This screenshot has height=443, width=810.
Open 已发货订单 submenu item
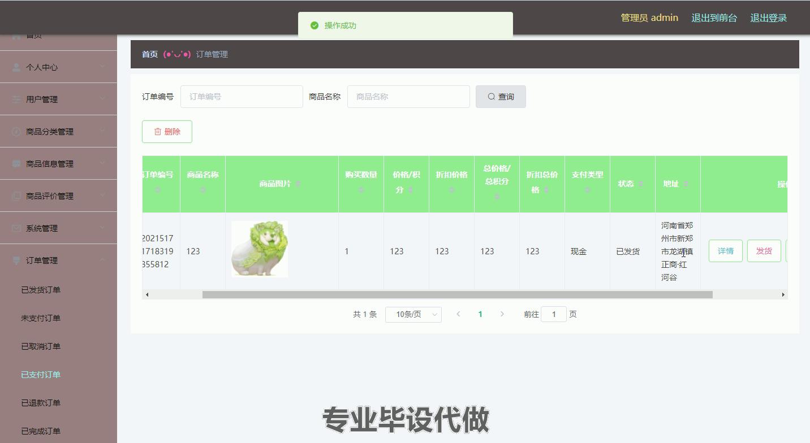point(41,290)
